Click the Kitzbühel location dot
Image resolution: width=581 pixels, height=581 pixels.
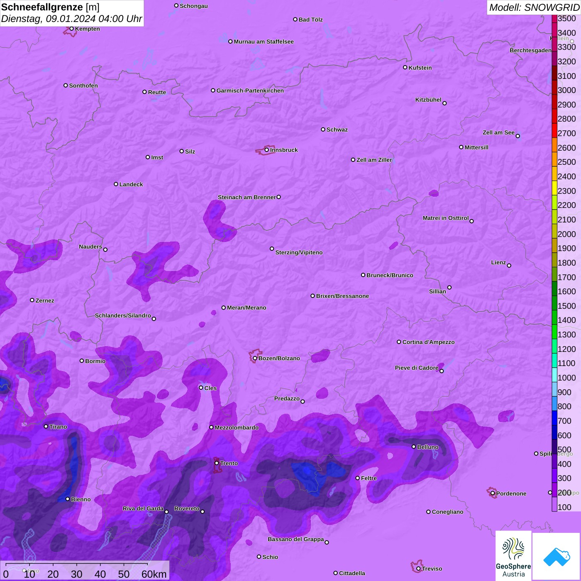pos(444,103)
